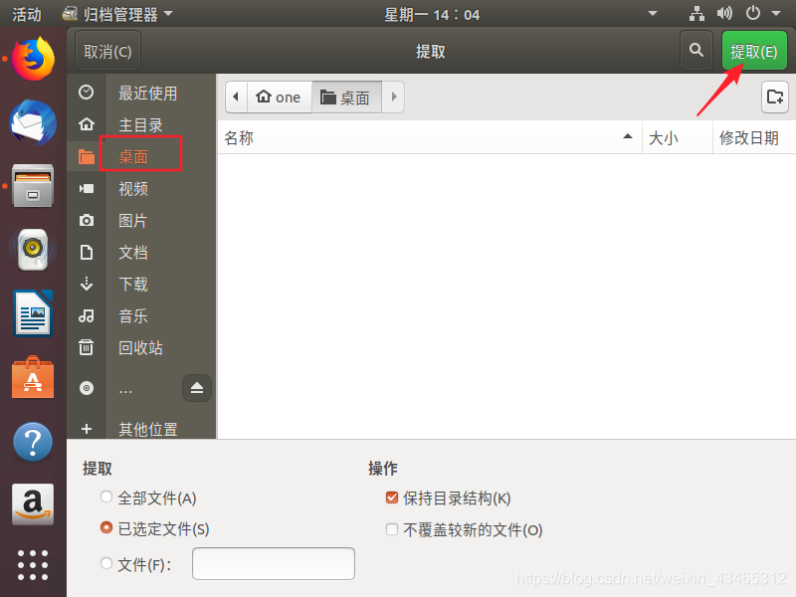The image size is (796, 597).
Task: Sort by the 名称 column header
Action: click(430, 137)
